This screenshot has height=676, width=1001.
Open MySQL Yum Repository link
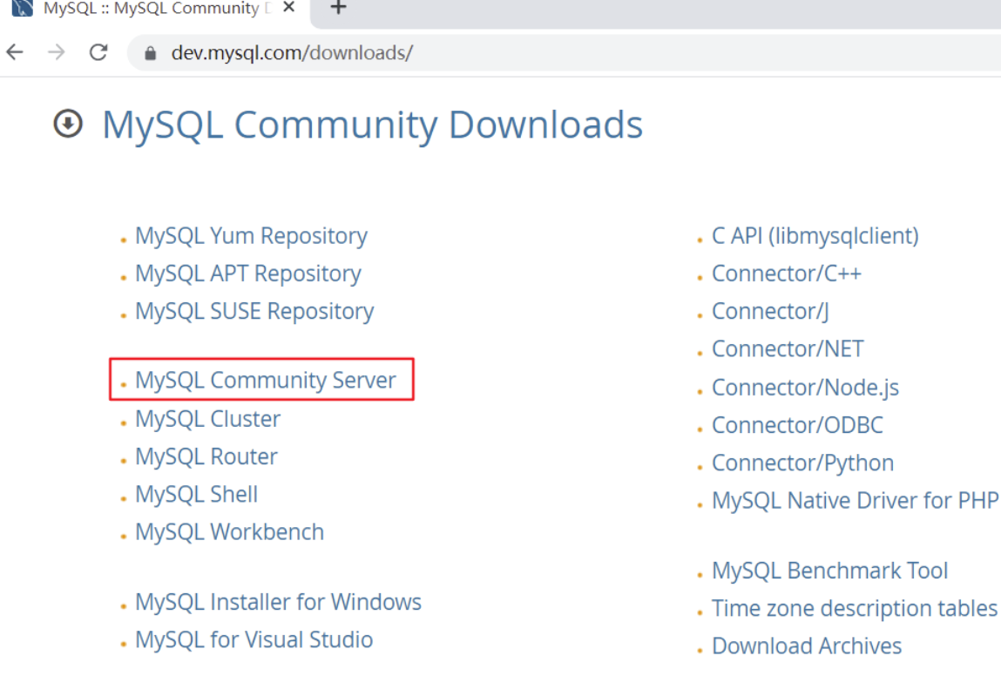251,236
